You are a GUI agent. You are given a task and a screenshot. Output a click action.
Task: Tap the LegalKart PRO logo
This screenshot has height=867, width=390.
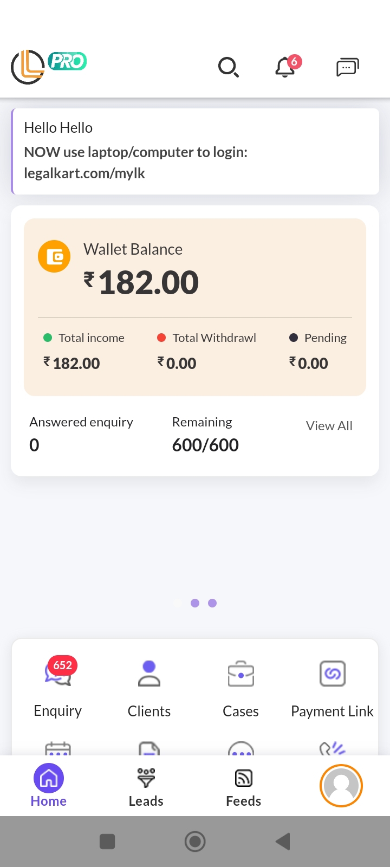coord(49,67)
